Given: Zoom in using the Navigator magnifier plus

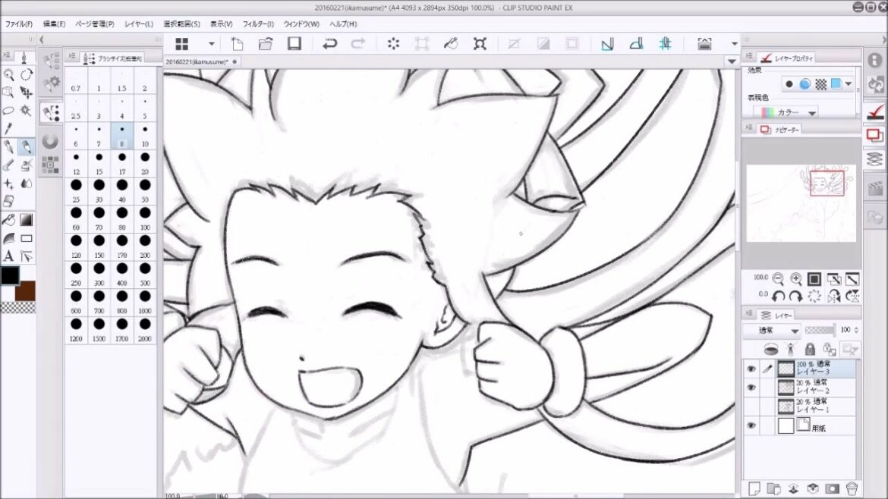Looking at the screenshot, I should click(797, 279).
